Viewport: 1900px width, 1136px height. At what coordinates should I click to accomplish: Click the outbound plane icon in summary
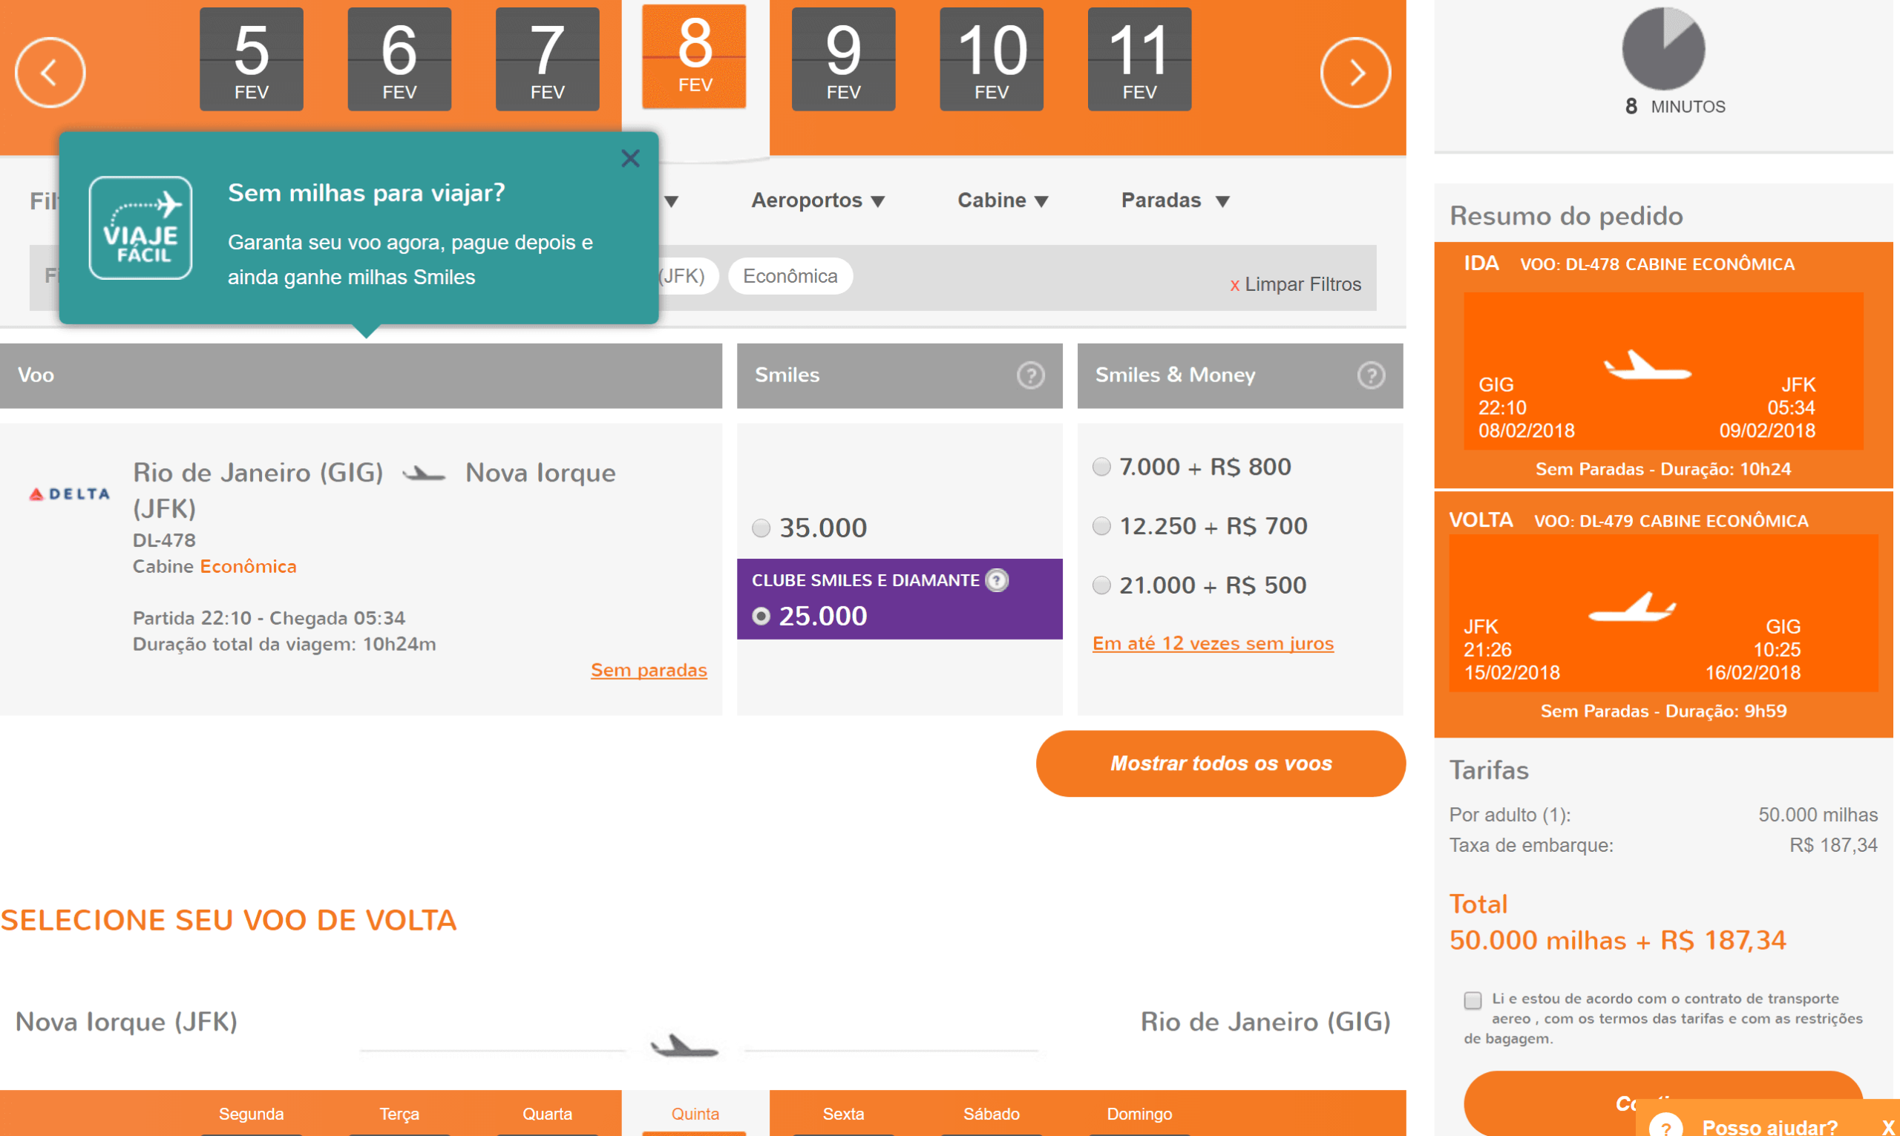pos(1648,365)
